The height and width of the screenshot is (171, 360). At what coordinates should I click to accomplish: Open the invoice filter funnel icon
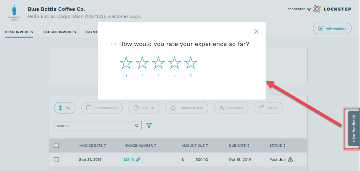coord(149,126)
